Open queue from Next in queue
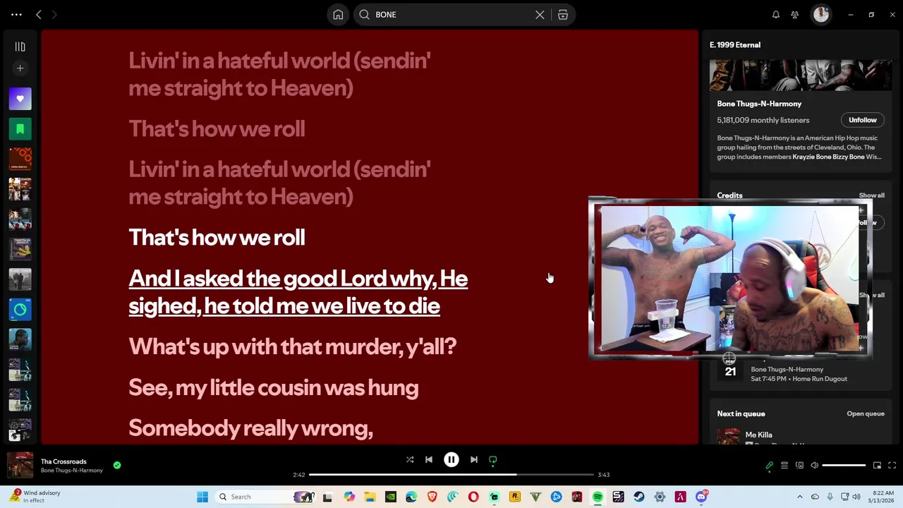 pyautogui.click(x=866, y=414)
